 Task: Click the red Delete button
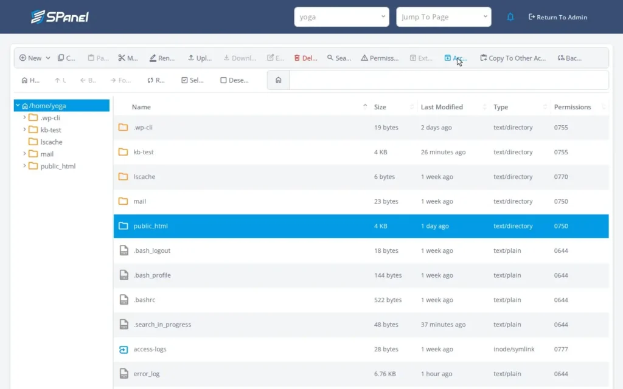tap(305, 58)
